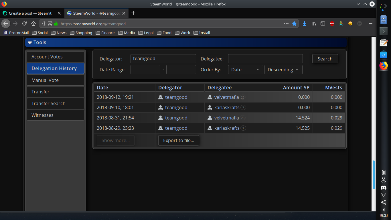Open the Media bookmarks folder
The image size is (391, 220).
(127, 33)
